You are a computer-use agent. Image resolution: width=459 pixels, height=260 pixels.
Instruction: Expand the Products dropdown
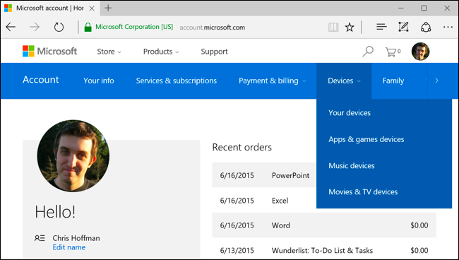point(161,52)
